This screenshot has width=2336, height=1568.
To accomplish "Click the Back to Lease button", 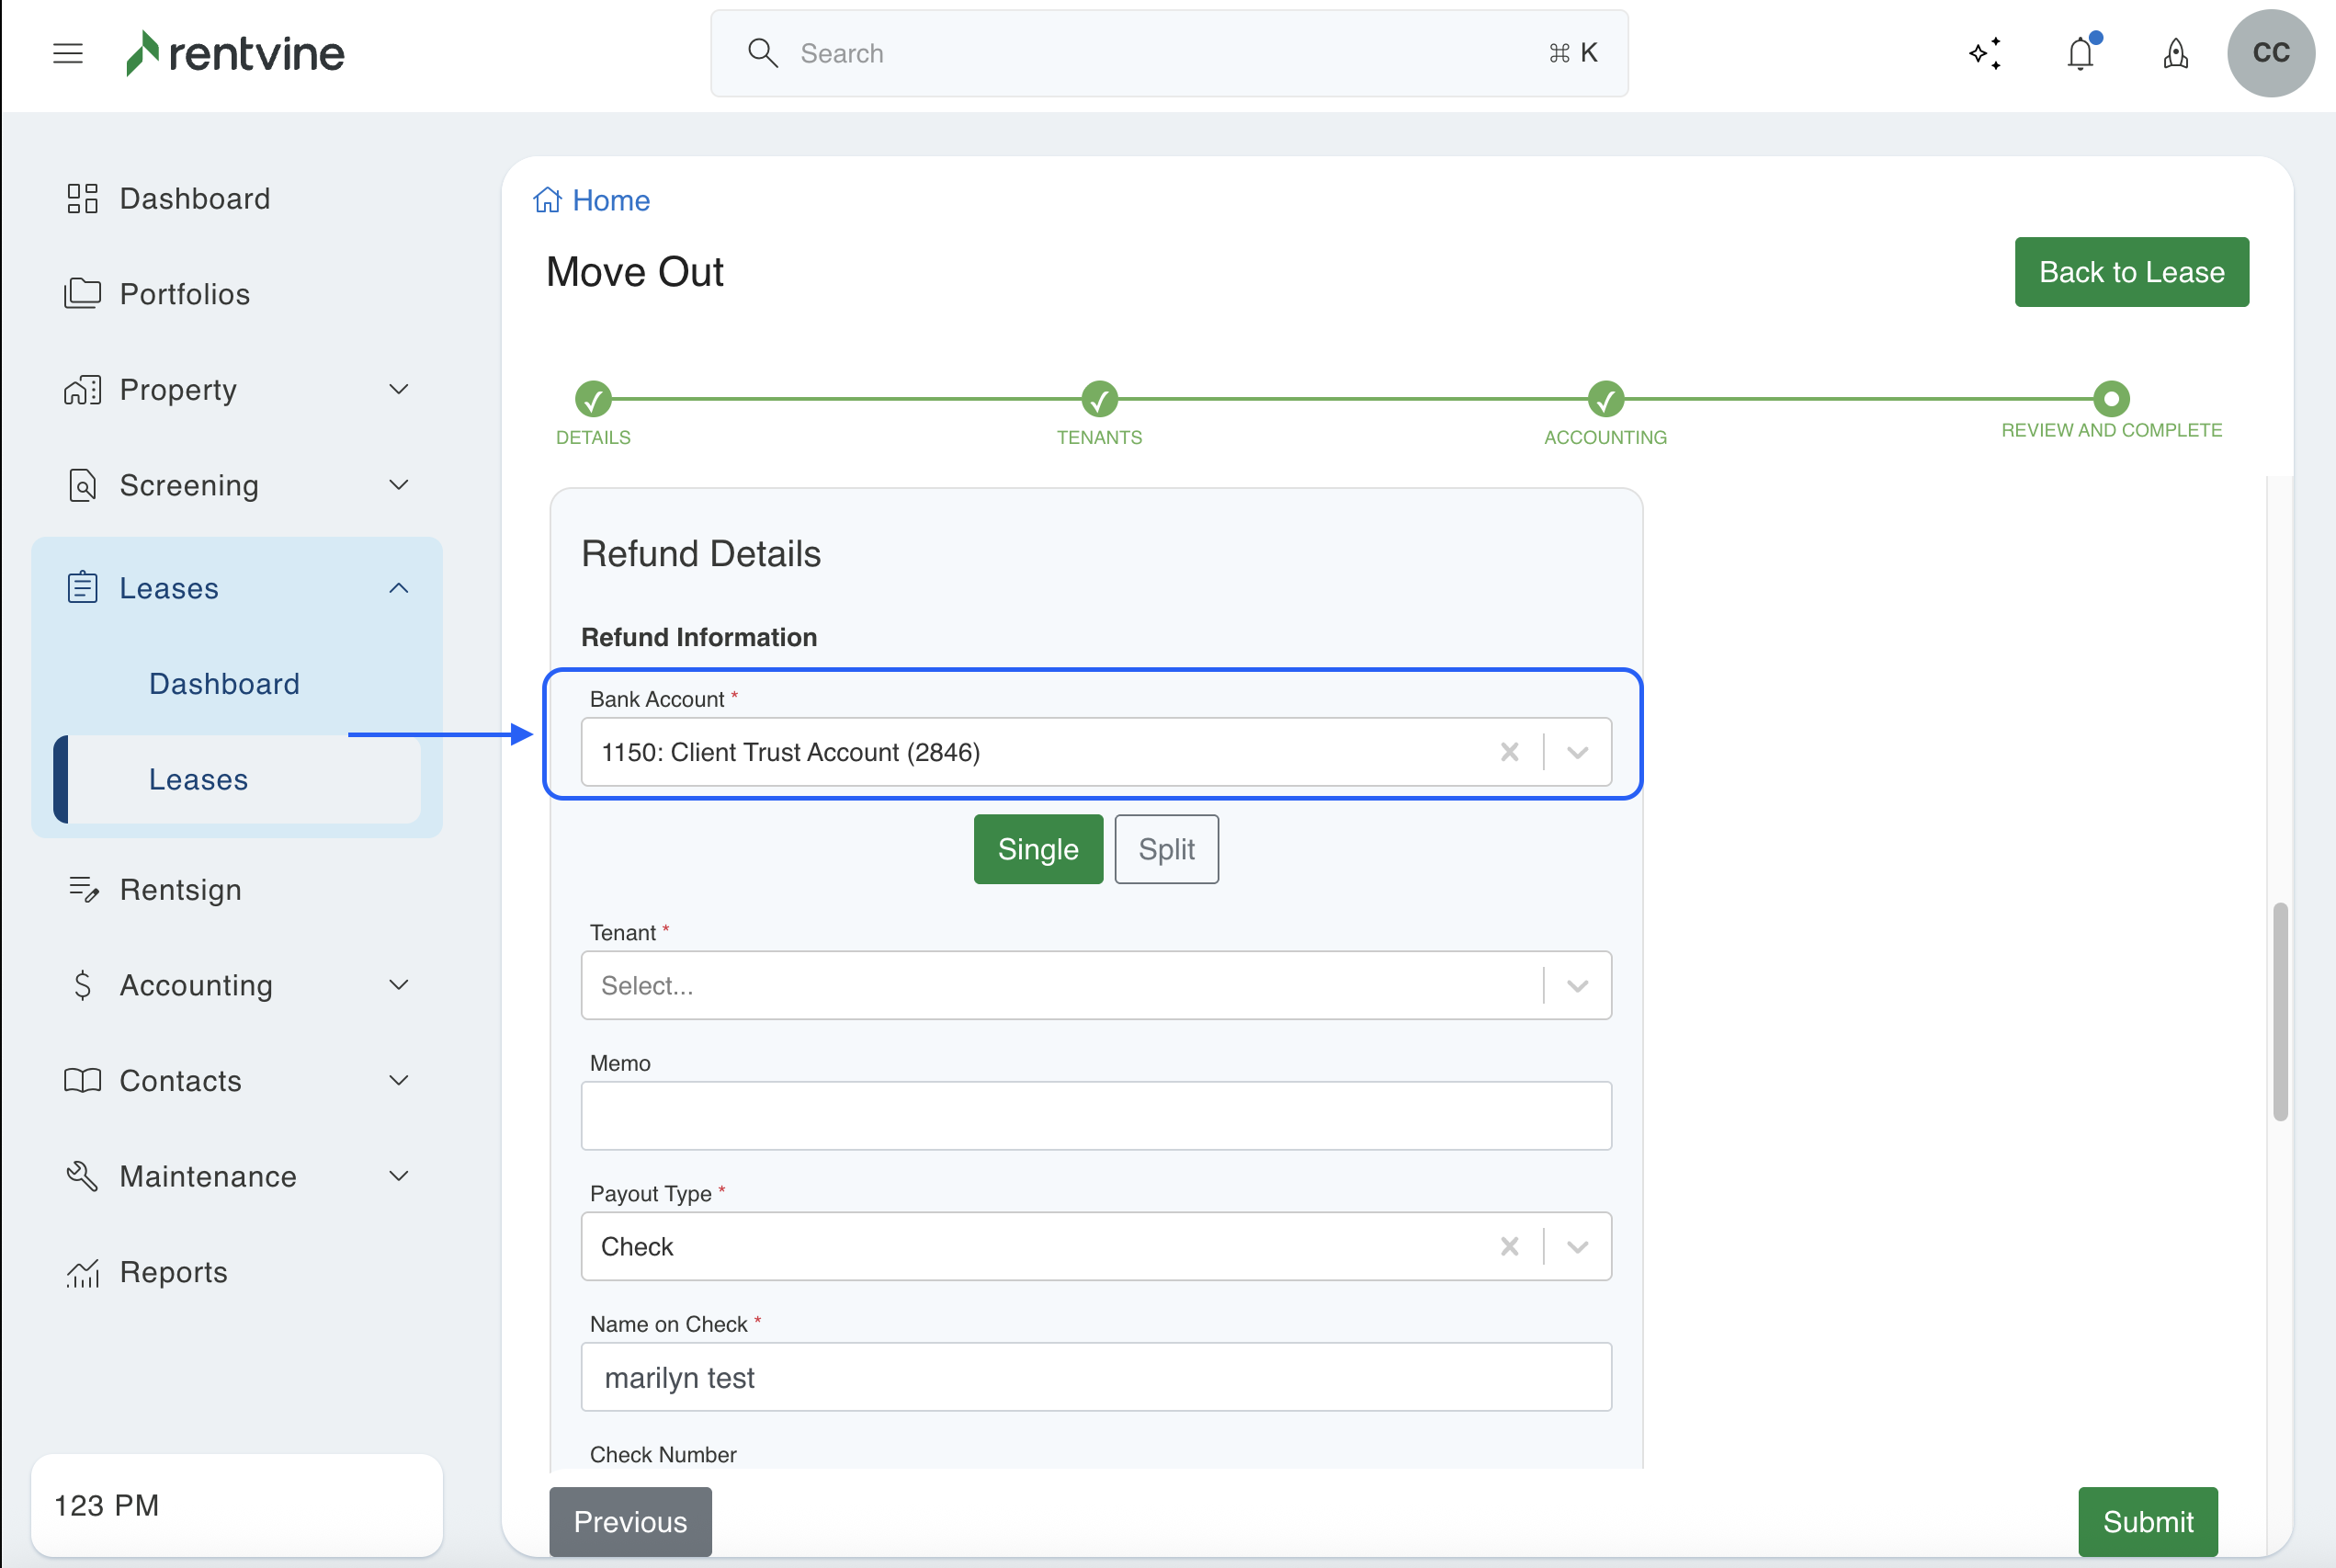I will [x=2131, y=272].
